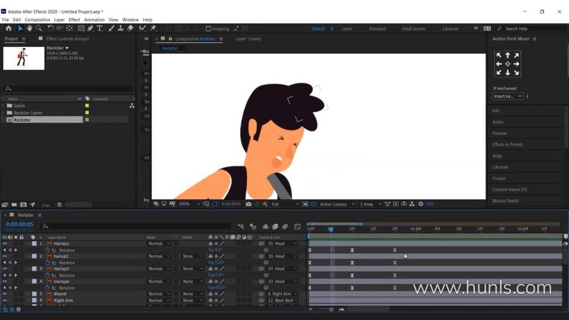Switch to the Small Screen workspace
The image size is (569, 320).
(413, 28)
